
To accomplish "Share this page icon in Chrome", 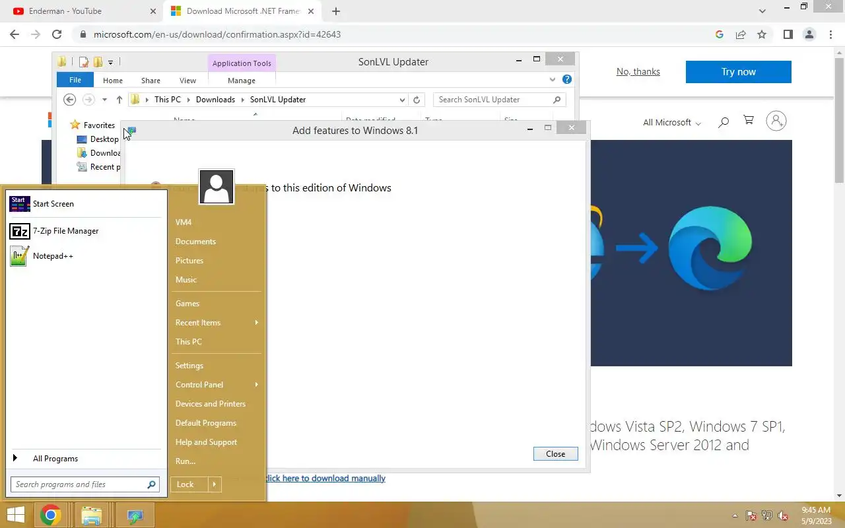I will coord(741,34).
